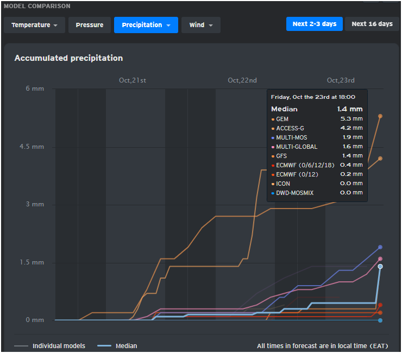Image resolution: width=402 pixels, height=353 pixels.
Task: Click the 'MODEL COMPARISON' heading
Action: tap(37, 6)
